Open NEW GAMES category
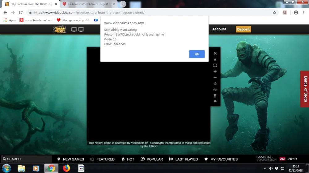The width and height of the screenshot is (309, 173). [70, 159]
